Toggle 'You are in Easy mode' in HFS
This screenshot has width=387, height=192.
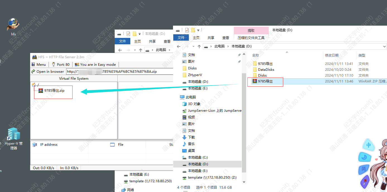pyautogui.click(x=95, y=64)
